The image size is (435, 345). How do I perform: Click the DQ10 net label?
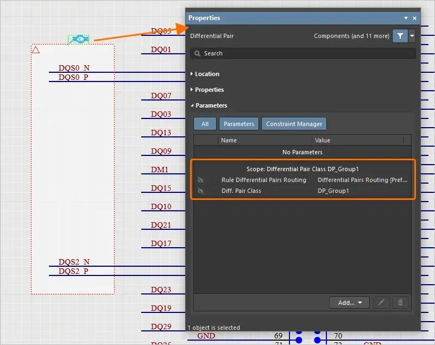pos(161,206)
